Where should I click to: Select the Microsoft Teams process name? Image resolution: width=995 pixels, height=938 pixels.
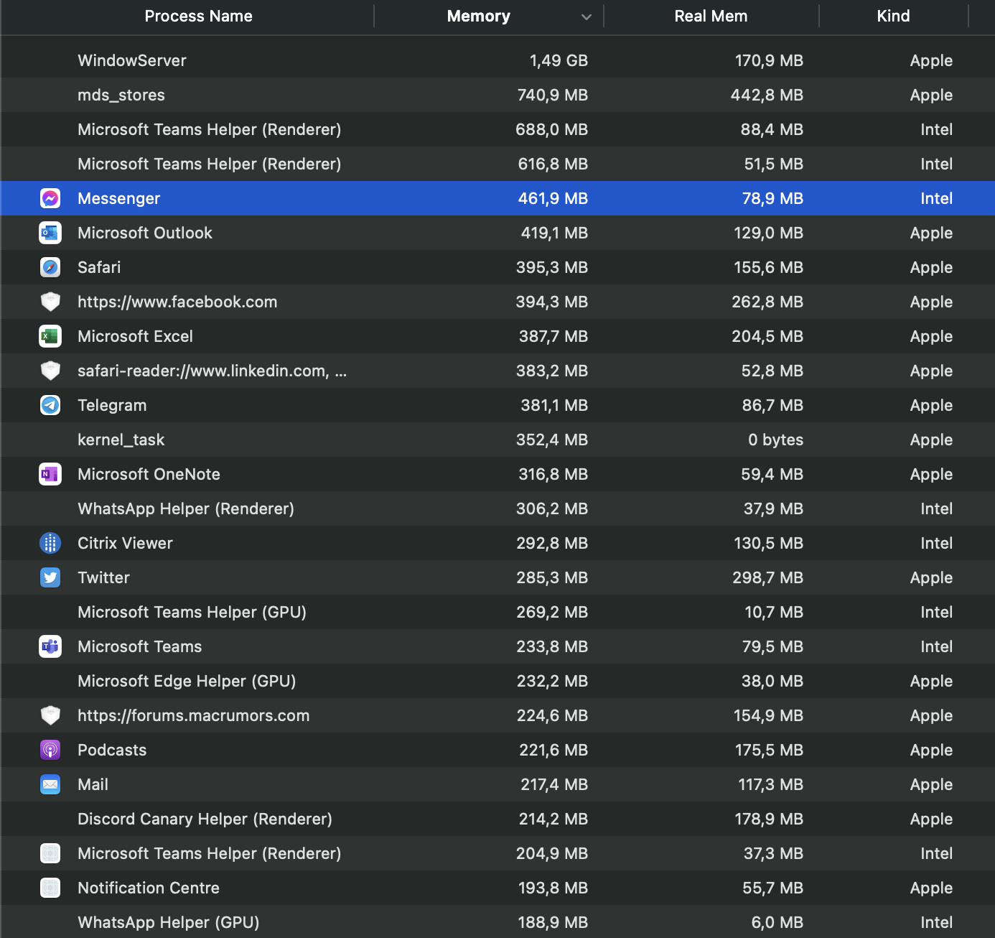pos(139,646)
